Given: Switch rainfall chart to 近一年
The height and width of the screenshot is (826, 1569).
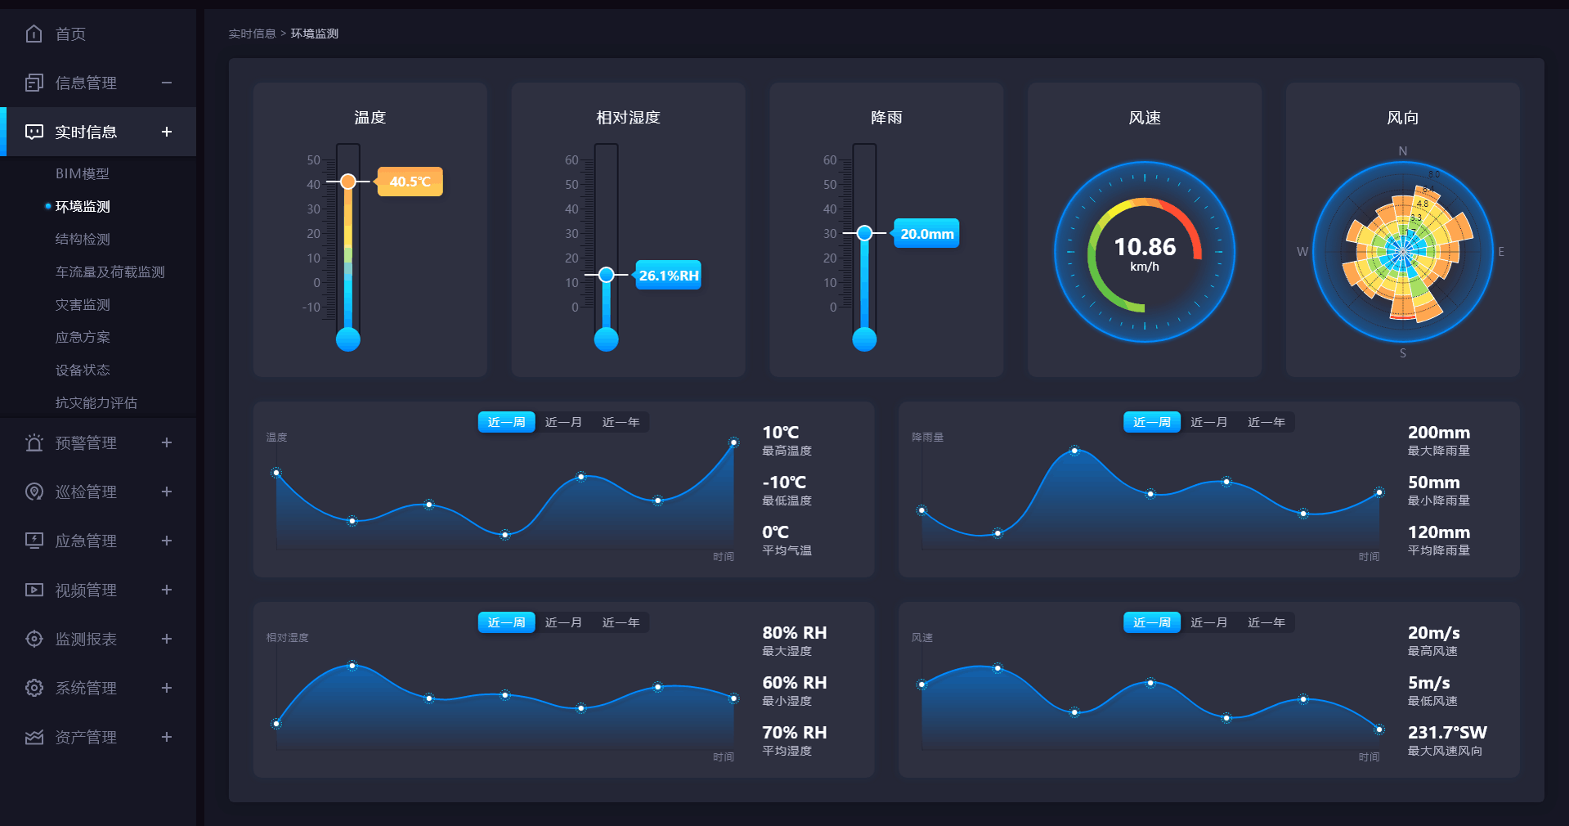Looking at the screenshot, I should (1266, 422).
